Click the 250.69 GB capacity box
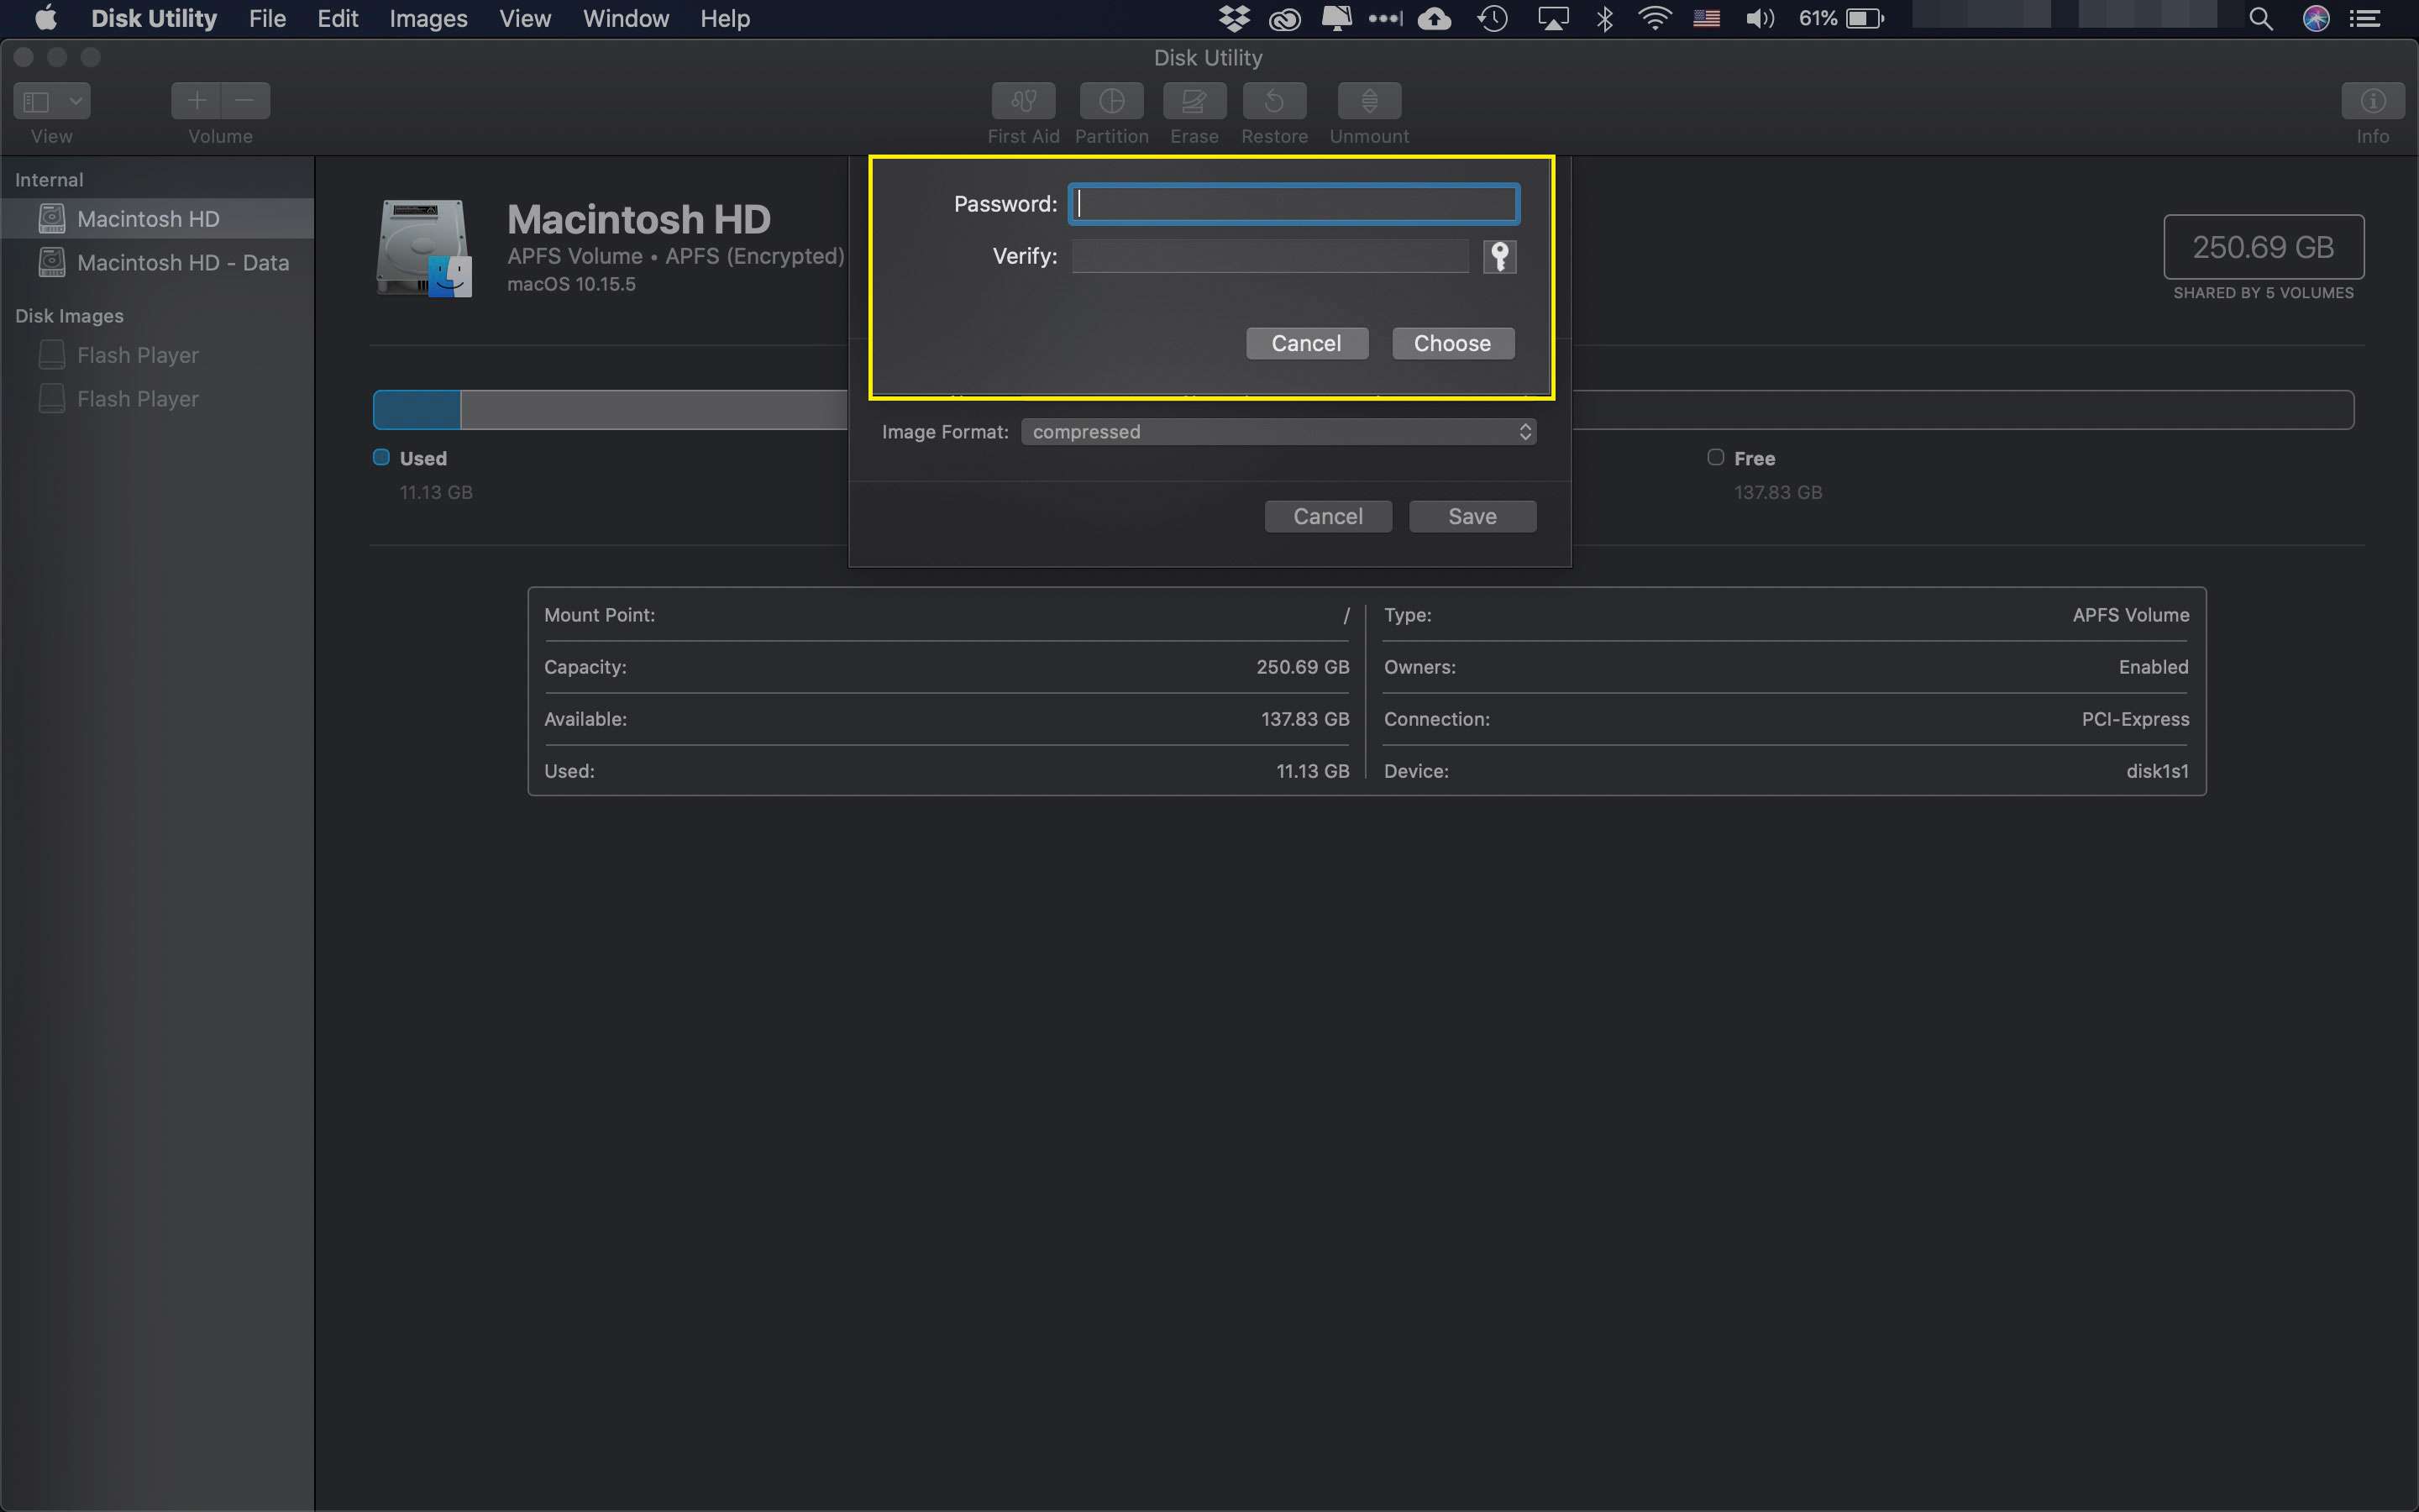The height and width of the screenshot is (1512, 2419). point(2263,247)
